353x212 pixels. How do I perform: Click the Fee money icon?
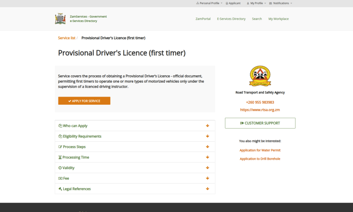tap(60, 179)
